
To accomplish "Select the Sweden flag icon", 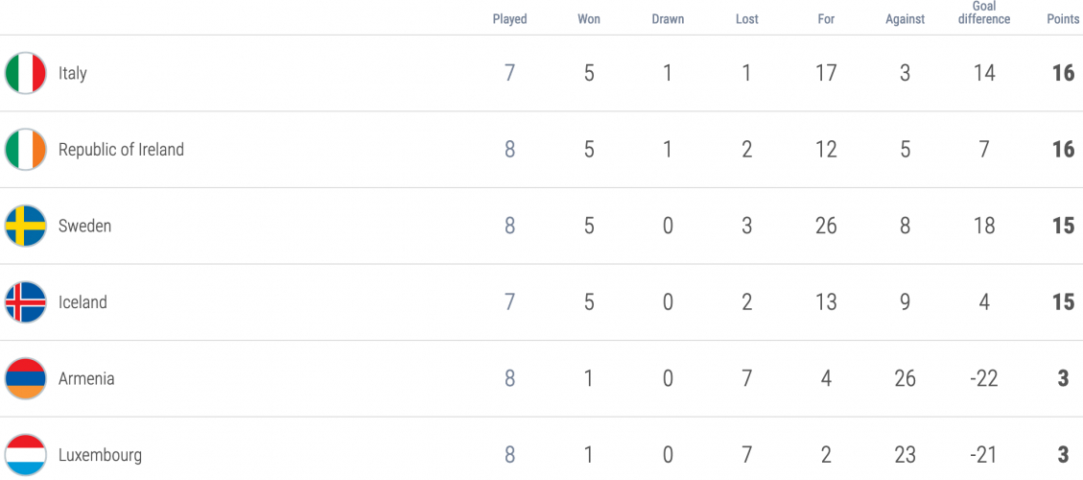I will pos(26,226).
